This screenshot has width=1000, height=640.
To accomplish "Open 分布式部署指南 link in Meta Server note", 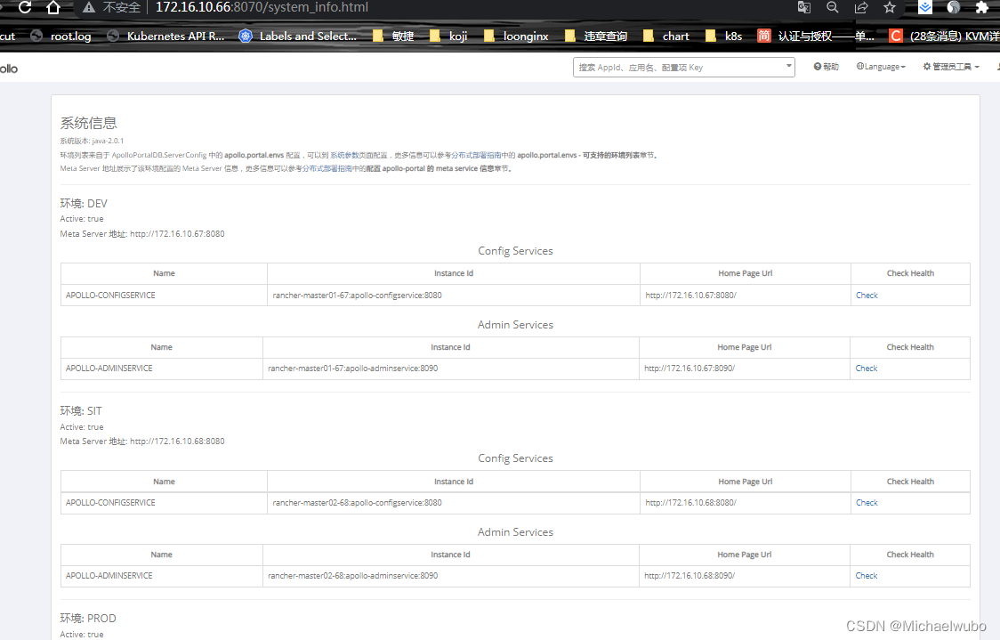I will [327, 168].
